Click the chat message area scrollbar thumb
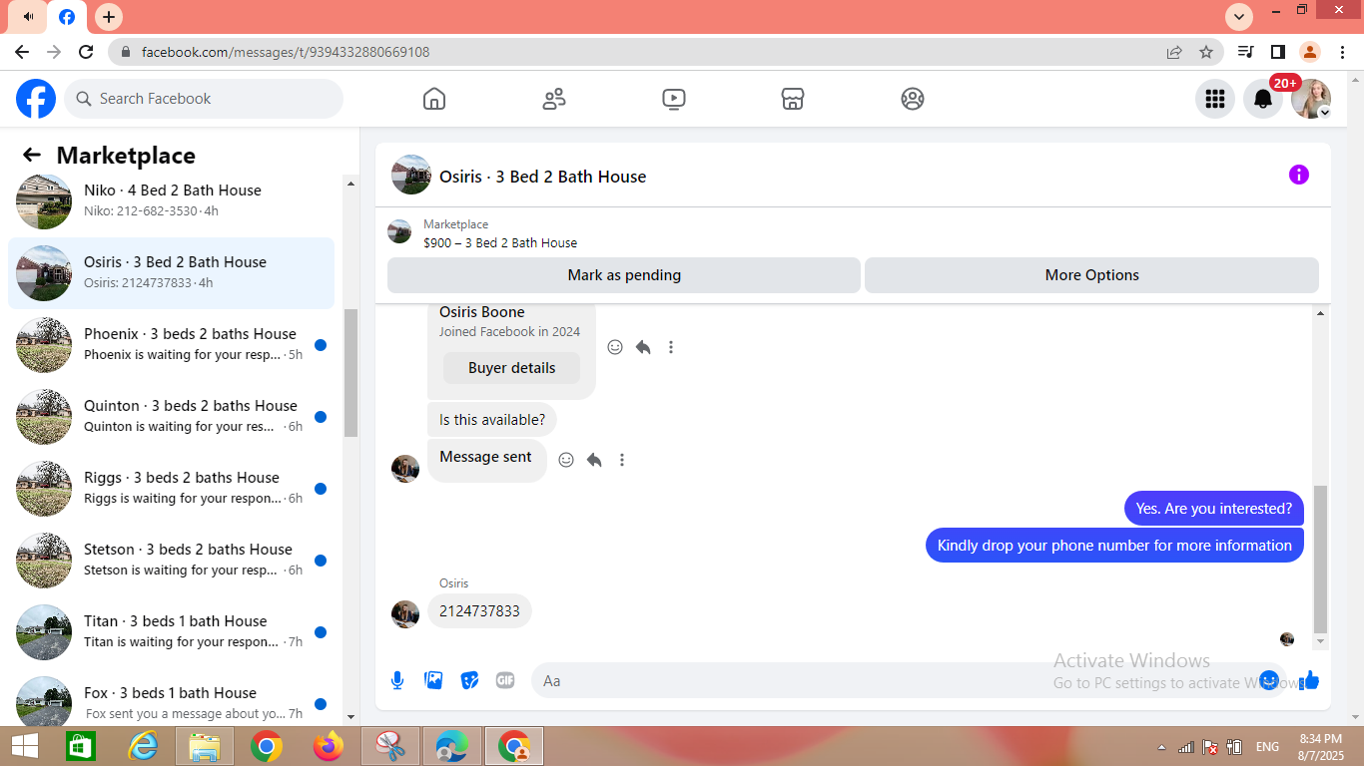Image resolution: width=1364 pixels, height=766 pixels. (x=1321, y=559)
